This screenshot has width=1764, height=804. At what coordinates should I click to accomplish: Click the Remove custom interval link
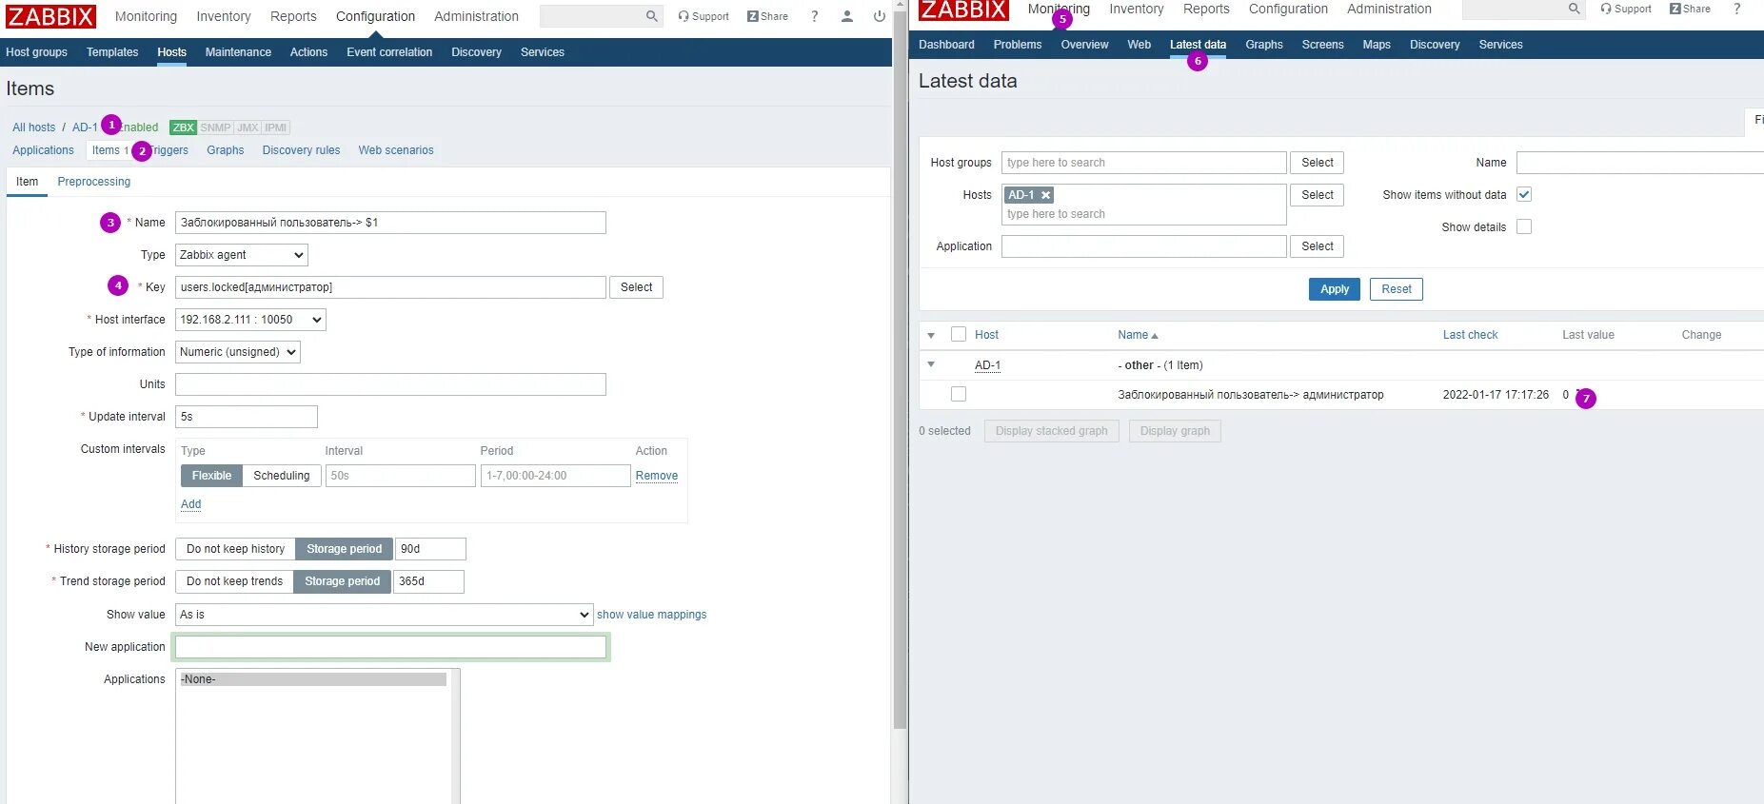[x=657, y=476]
